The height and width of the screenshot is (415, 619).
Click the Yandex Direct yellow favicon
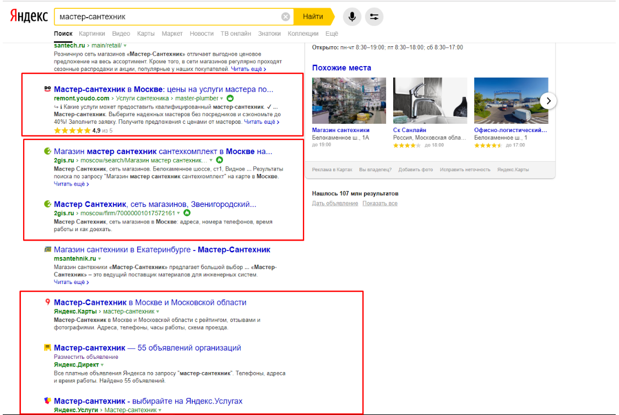point(47,347)
